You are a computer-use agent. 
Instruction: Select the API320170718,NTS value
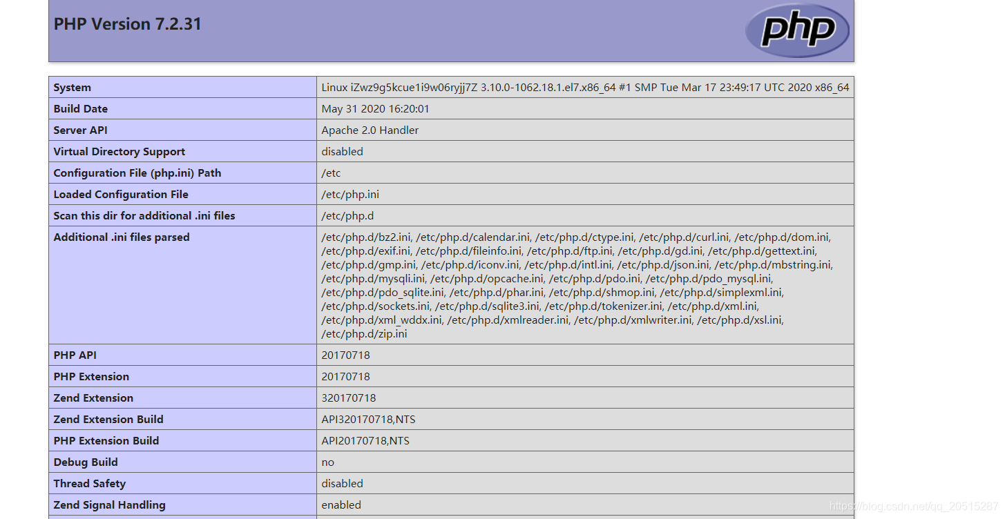[369, 420]
